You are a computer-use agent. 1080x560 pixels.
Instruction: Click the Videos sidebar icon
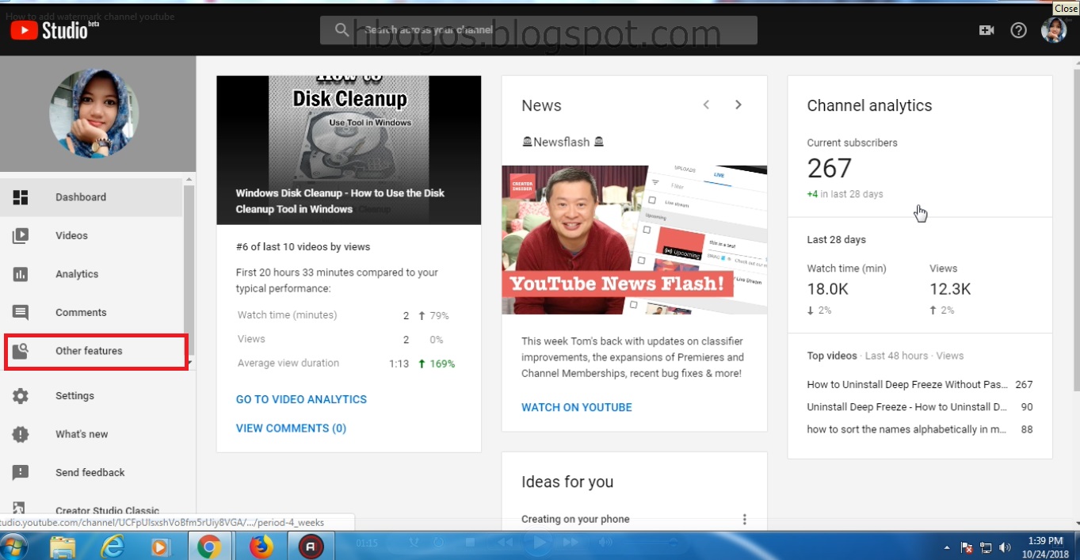(x=21, y=235)
